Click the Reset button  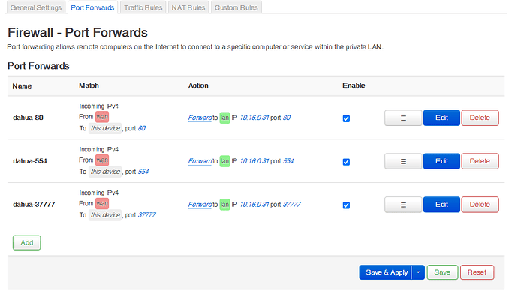point(477,272)
